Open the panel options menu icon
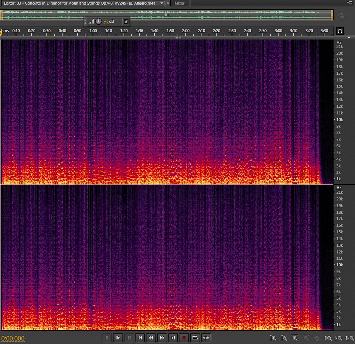This screenshot has width=355, height=344. click(x=350, y=3)
